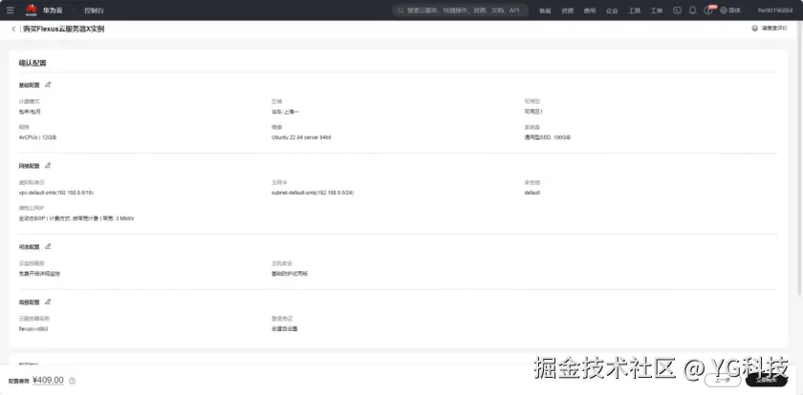Viewport: 803px width, 395px height.
Task: Select subnet-default-smb(192.168.0.0/24) text
Action: tap(313, 193)
